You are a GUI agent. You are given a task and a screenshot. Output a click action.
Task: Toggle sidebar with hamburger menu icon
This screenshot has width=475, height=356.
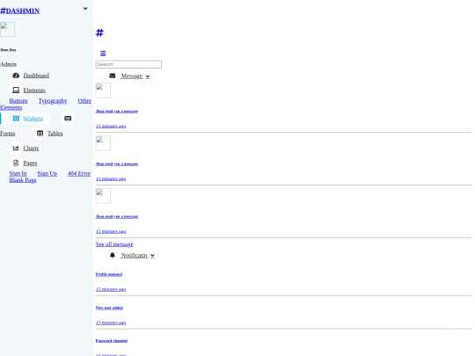coord(103,54)
